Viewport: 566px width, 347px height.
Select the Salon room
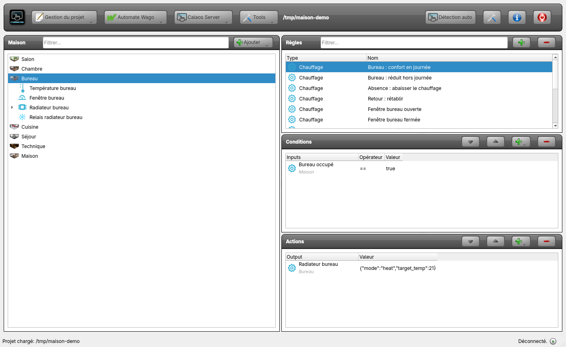pyautogui.click(x=141, y=59)
